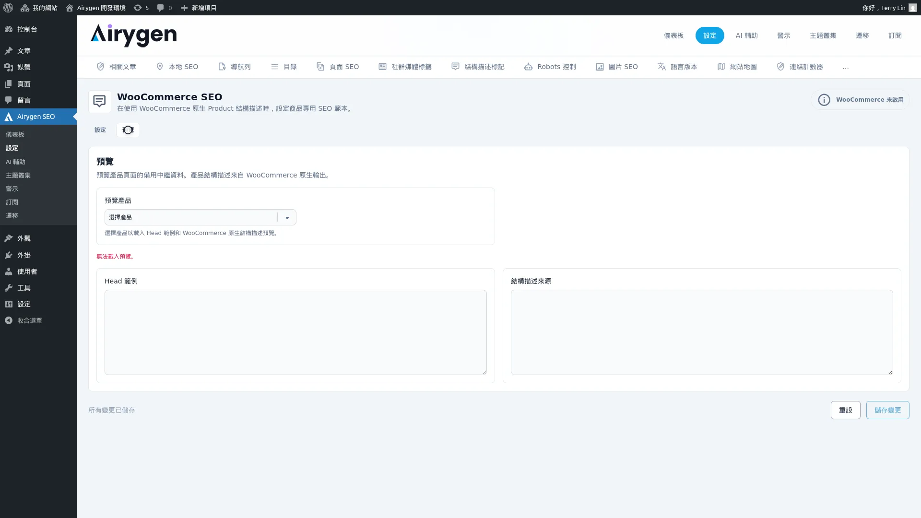Open the 本地 SEO settings tab
The width and height of the screenshot is (921, 518).
[177, 67]
